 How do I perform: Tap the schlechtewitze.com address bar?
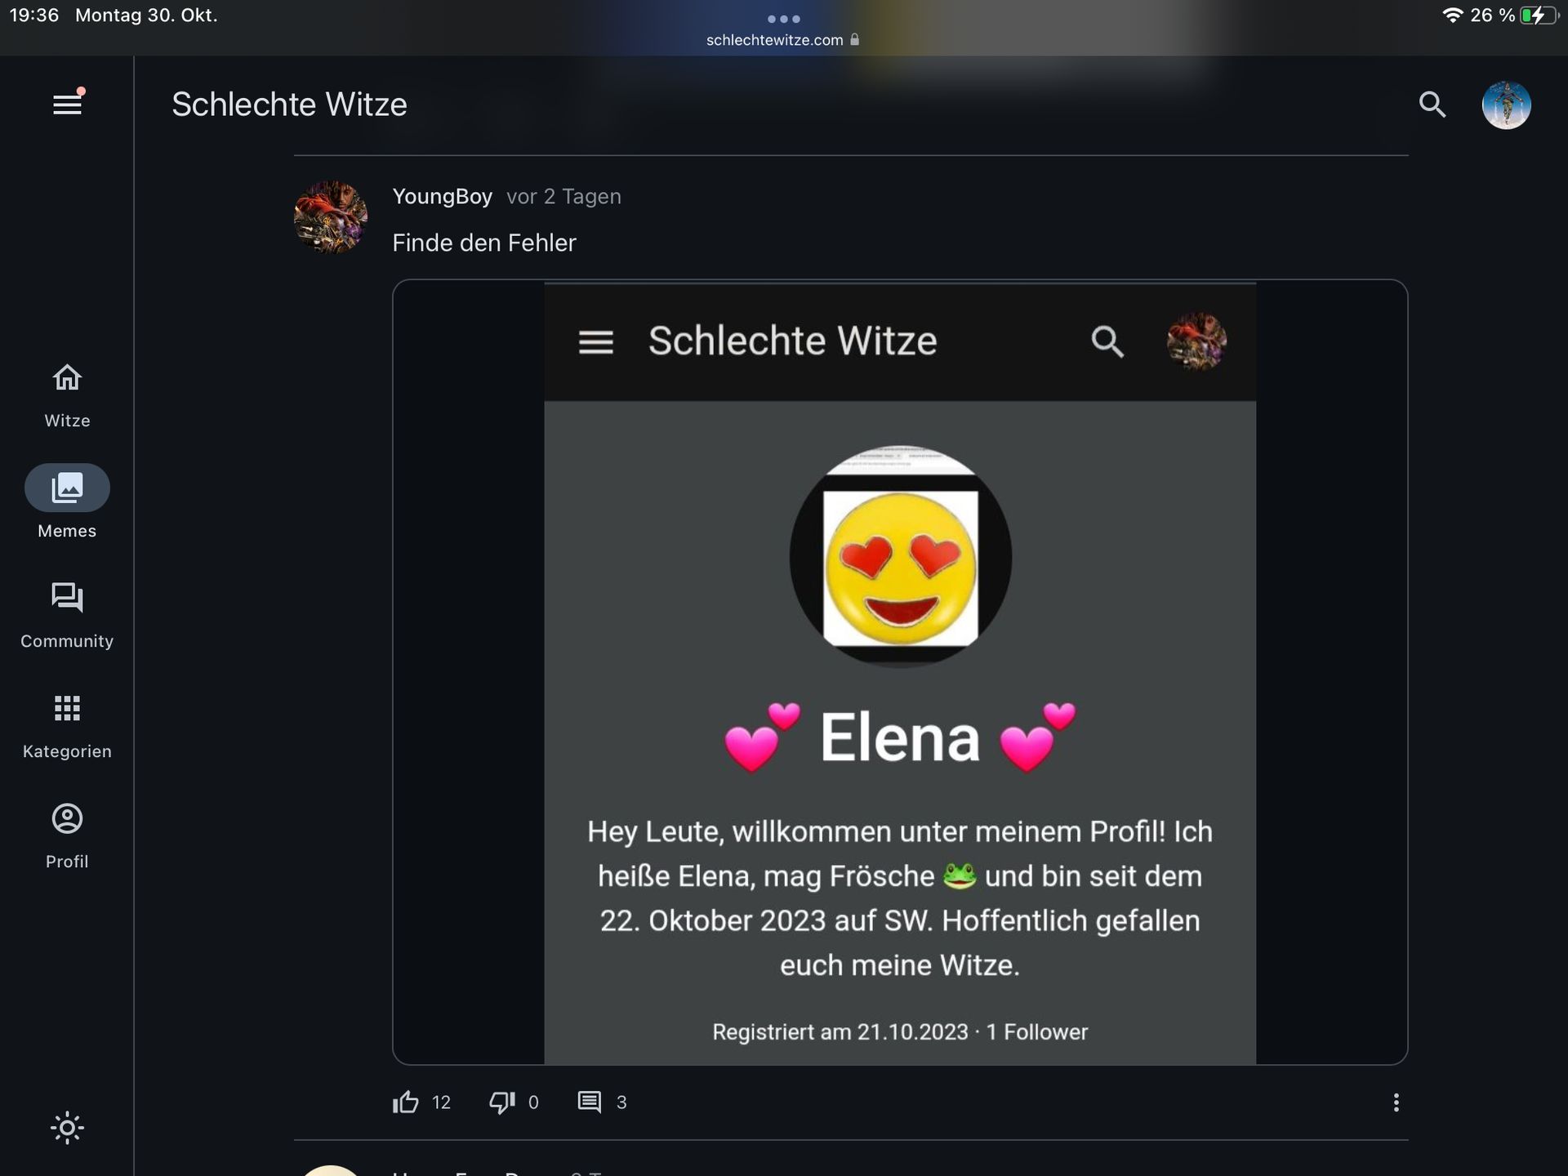[776, 40]
